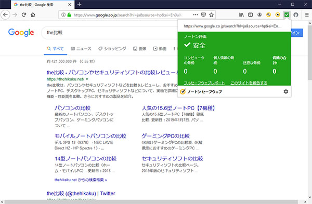Switch to the ショッピング results tab

(x=112, y=49)
